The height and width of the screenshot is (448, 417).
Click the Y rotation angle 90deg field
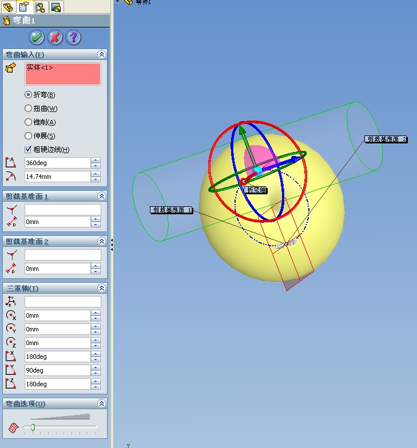[57, 370]
